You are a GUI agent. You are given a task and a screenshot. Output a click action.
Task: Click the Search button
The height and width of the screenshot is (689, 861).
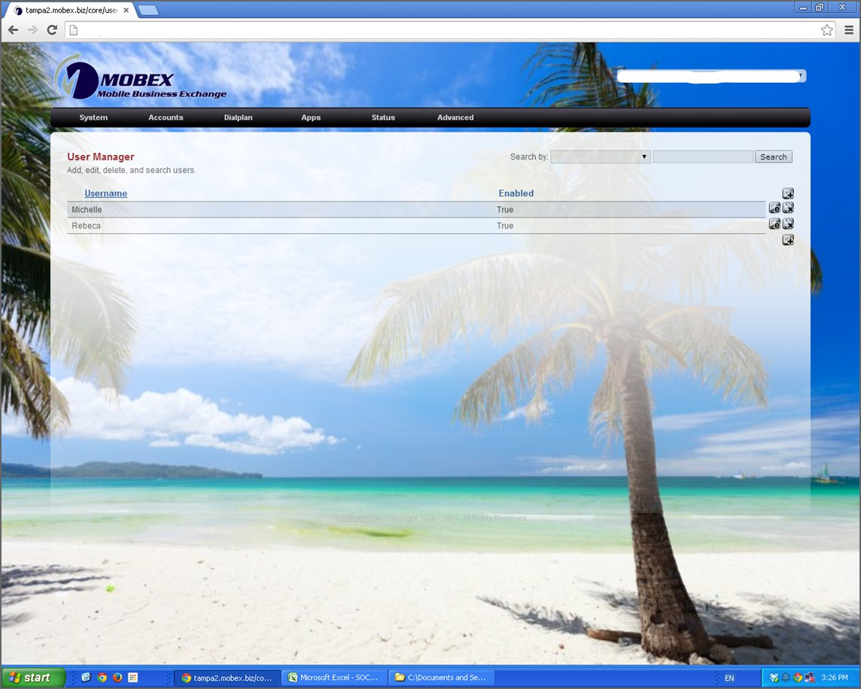773,156
